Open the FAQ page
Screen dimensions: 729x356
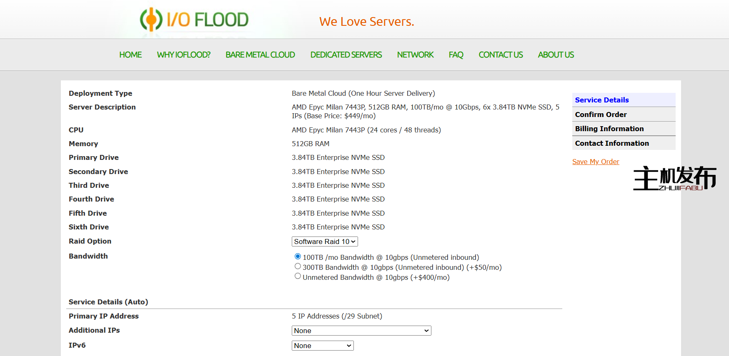pyautogui.click(x=456, y=55)
